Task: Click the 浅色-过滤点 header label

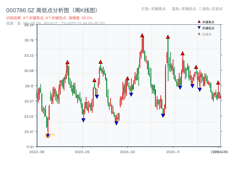Action: pyautogui.click(x=211, y=9)
